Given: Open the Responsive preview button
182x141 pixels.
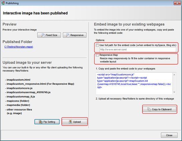Looking at the screenshot, I should tap(75, 35).
